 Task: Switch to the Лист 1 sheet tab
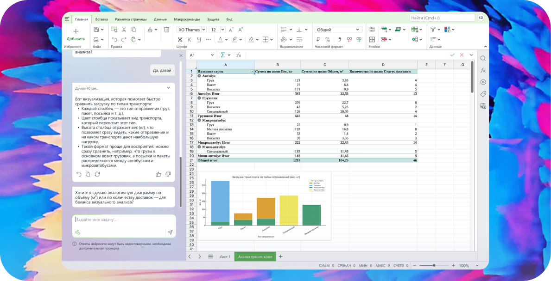tap(225, 257)
